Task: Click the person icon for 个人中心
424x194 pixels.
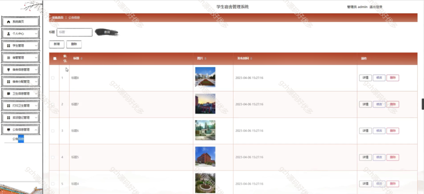Action: pos(9,33)
